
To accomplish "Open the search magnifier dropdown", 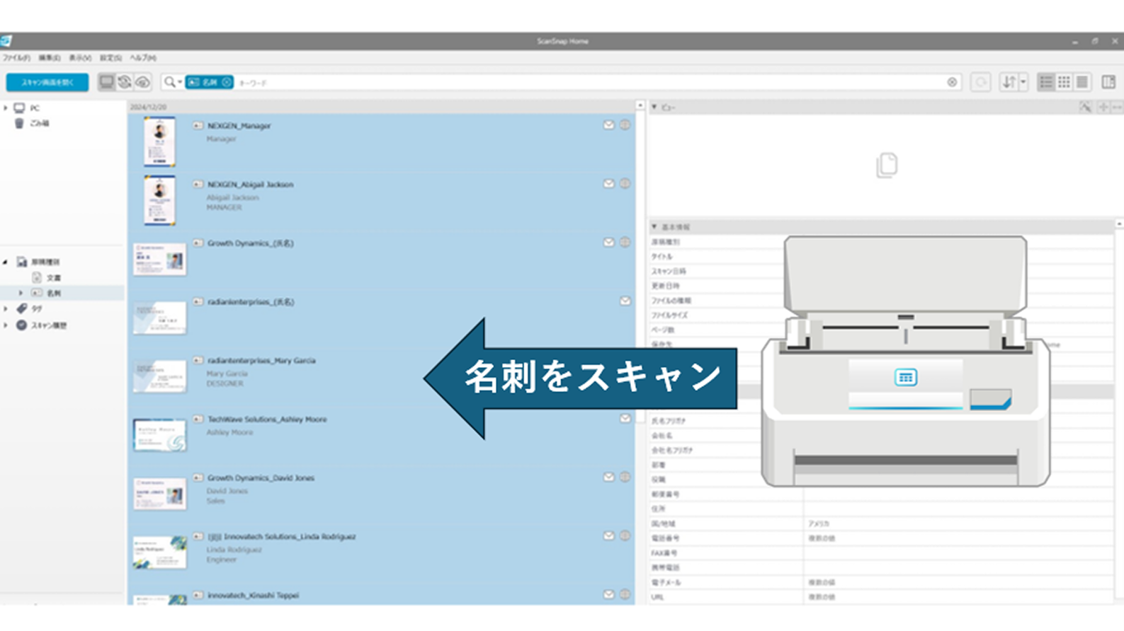I will tap(172, 82).
